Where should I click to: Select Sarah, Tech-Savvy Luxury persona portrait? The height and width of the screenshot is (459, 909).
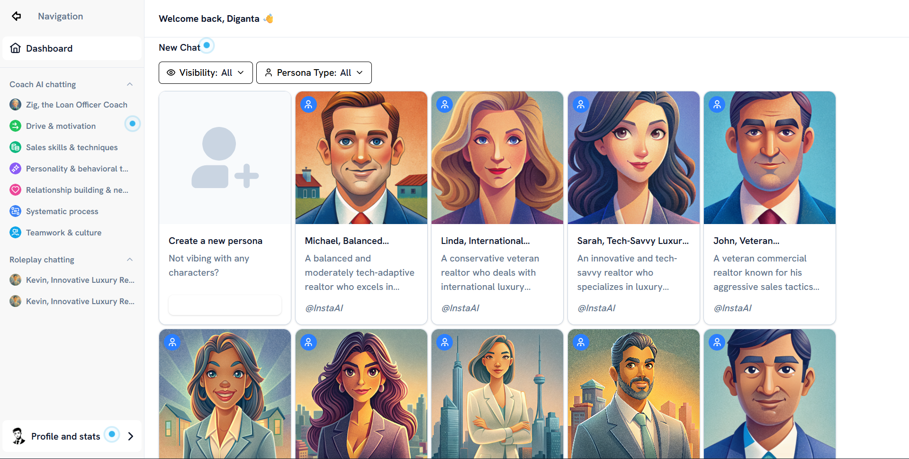633,158
